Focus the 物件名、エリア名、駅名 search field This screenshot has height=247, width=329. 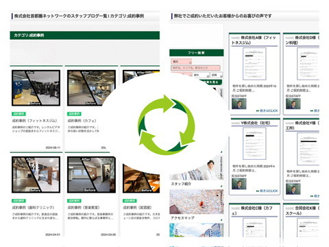click(x=195, y=68)
